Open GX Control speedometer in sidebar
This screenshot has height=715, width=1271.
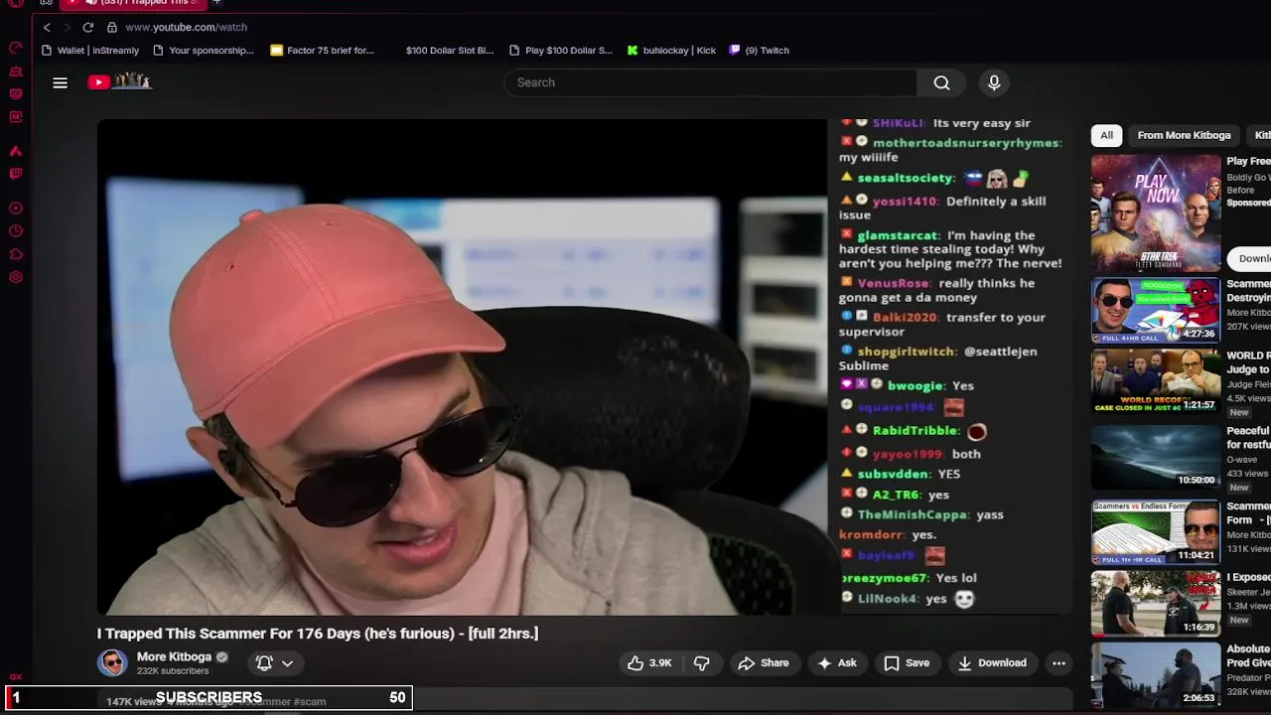coord(16,48)
